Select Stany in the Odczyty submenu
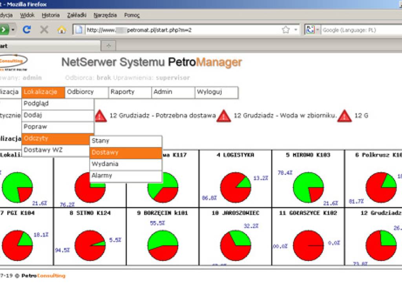 click(x=126, y=141)
